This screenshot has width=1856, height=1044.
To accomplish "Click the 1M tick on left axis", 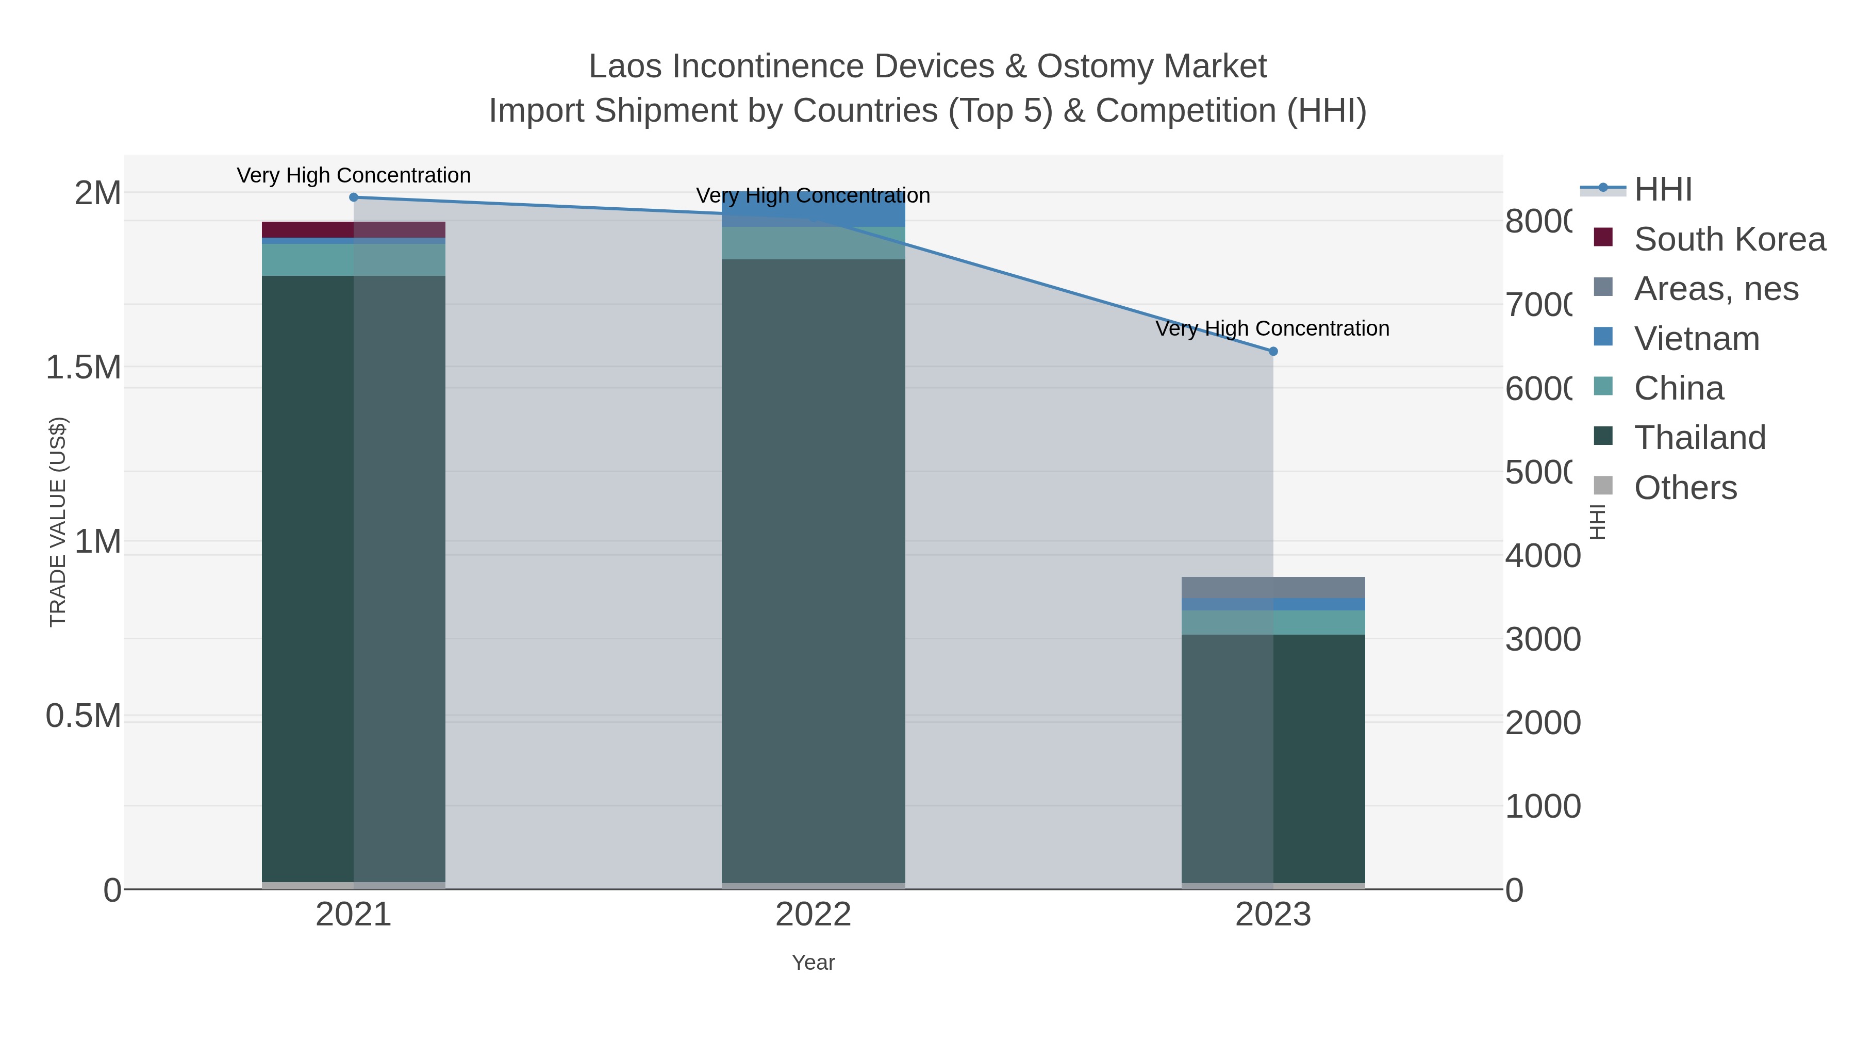I will click(x=98, y=542).
